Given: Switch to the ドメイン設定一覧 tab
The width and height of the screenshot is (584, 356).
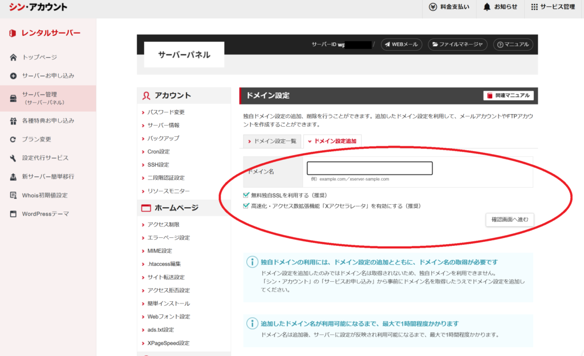Looking at the screenshot, I should (x=272, y=141).
